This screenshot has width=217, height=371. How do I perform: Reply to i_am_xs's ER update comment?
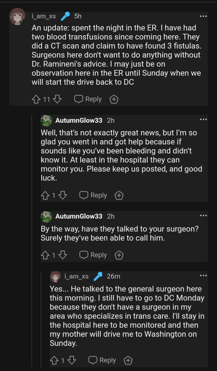coord(88,99)
